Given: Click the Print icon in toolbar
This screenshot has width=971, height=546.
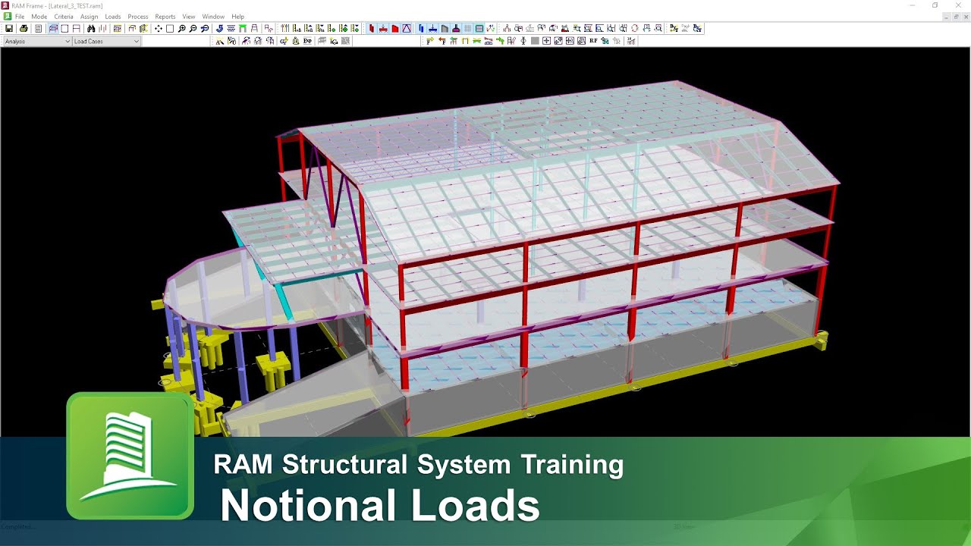Looking at the screenshot, I should [24, 28].
